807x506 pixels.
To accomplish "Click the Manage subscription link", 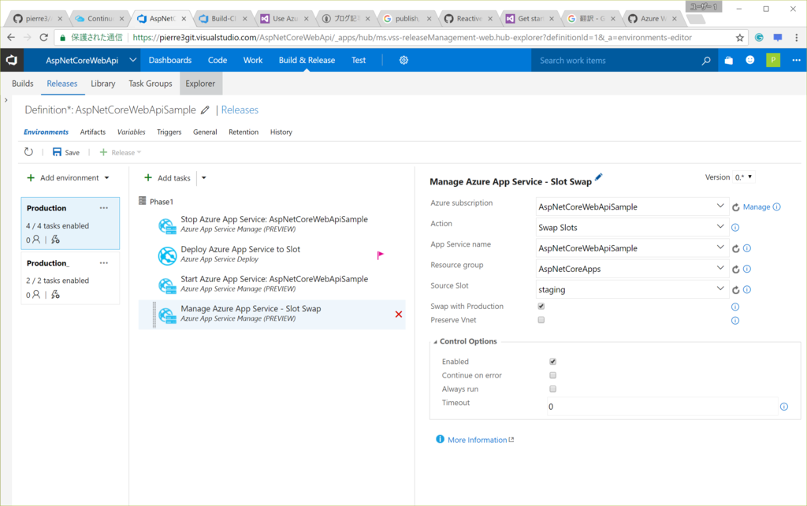I will coord(757,207).
